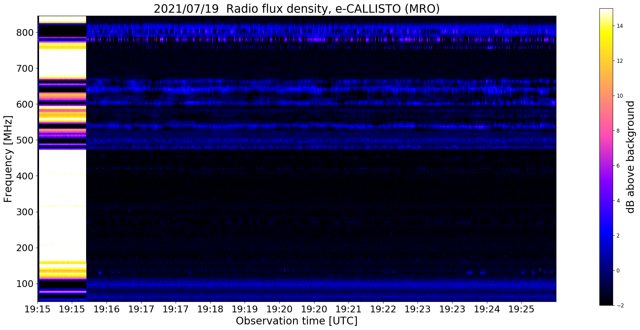Select the 700 frequency tick label

point(24,68)
